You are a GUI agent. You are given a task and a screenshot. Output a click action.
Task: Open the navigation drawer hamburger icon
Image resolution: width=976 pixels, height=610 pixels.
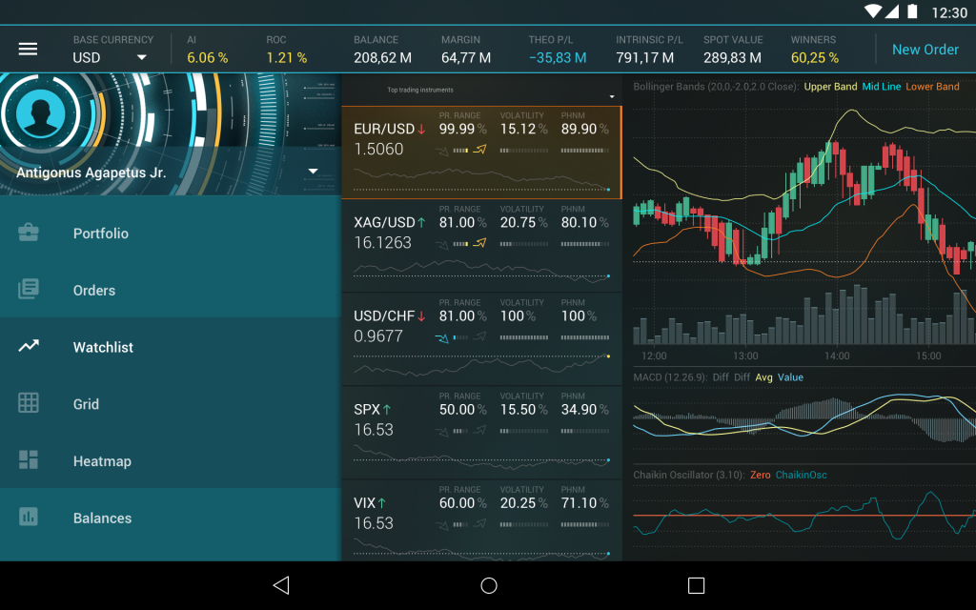click(29, 50)
